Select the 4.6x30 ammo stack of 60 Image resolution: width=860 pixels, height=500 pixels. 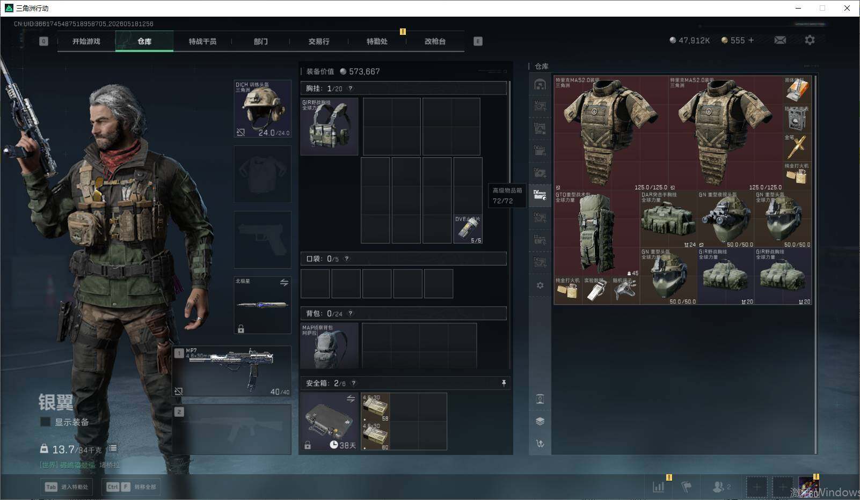tap(376, 436)
